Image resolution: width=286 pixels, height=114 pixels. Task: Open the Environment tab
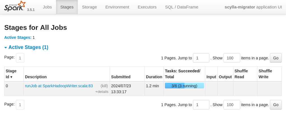117,7
